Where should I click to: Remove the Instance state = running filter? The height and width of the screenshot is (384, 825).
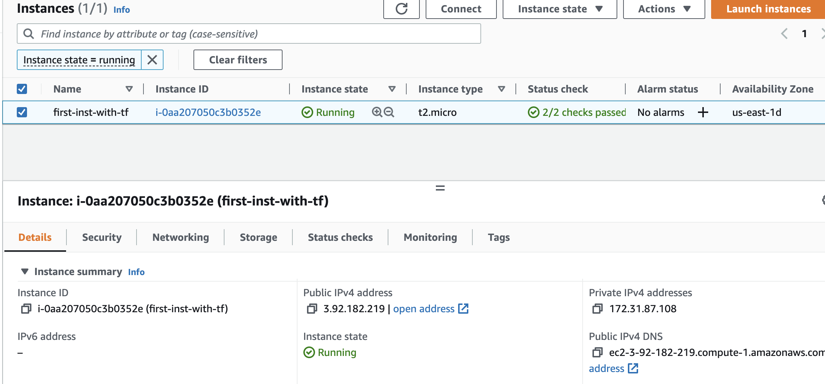click(152, 60)
